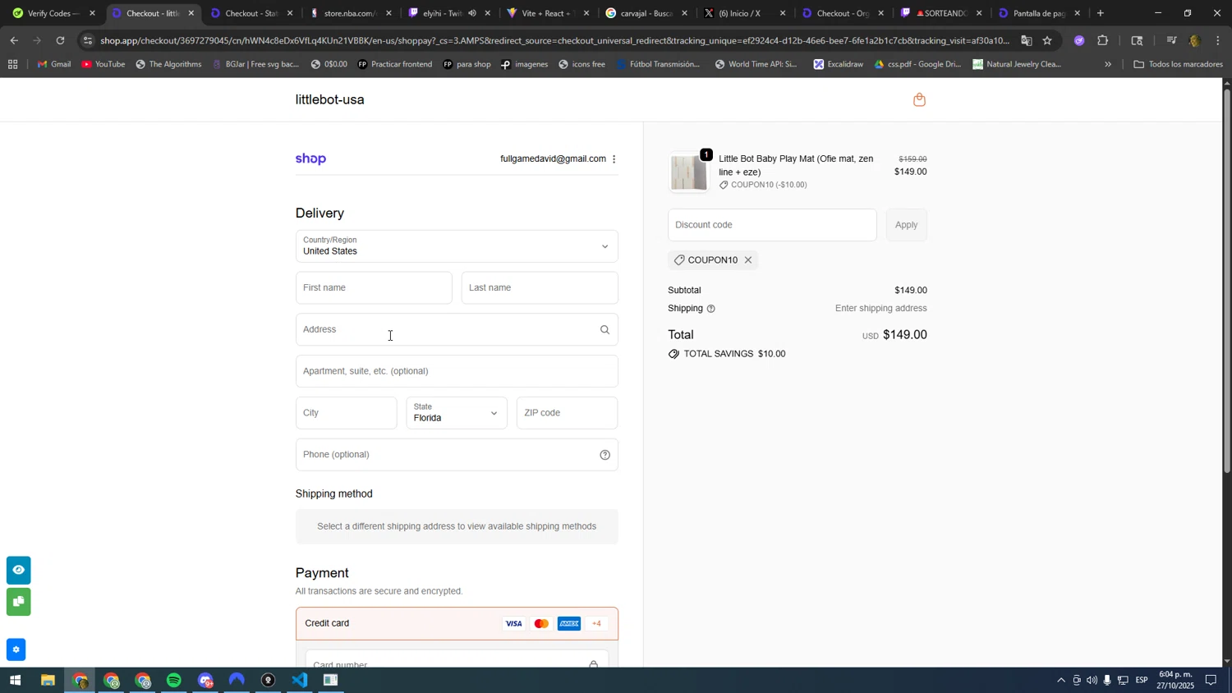Viewport: 1232px width, 693px height.
Task: Open the clock showing 6:04 p. m.
Action: [x=1175, y=680]
